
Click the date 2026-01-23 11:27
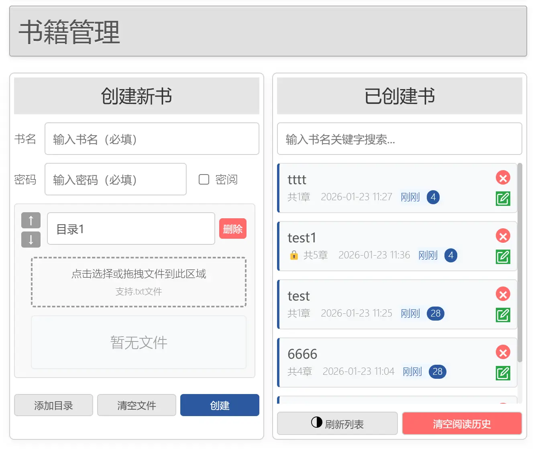pos(357,197)
